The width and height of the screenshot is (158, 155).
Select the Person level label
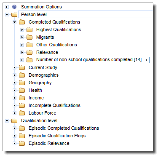tap(34, 14)
